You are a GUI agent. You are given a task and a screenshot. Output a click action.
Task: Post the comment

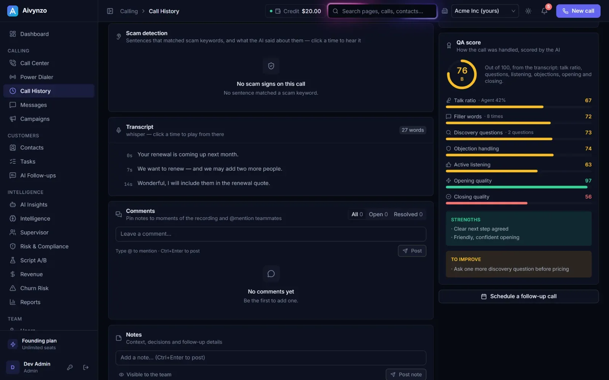[412, 251]
